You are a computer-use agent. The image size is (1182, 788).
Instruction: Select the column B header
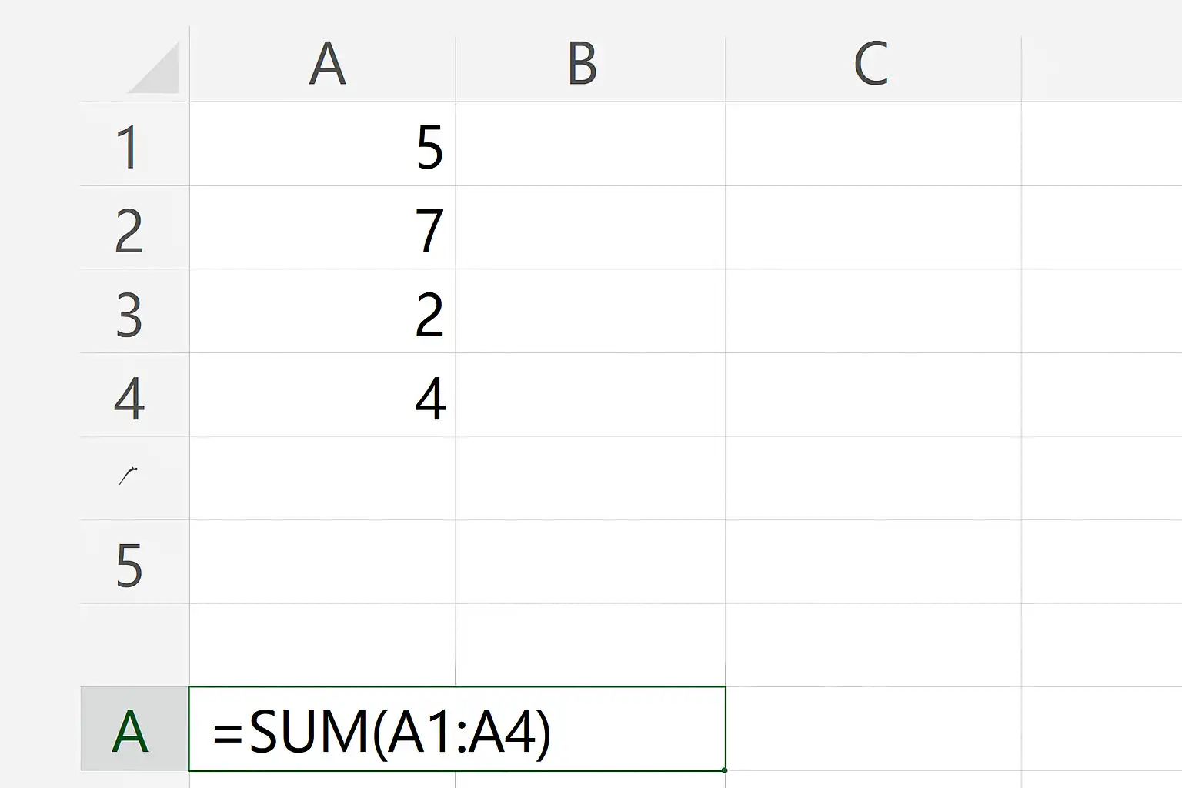590,63
